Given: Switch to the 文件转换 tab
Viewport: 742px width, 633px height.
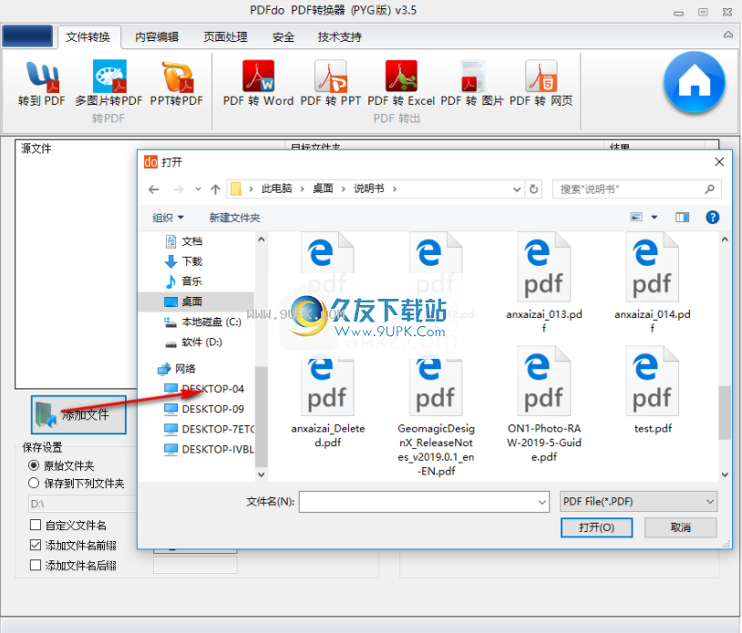Looking at the screenshot, I should click(88, 36).
